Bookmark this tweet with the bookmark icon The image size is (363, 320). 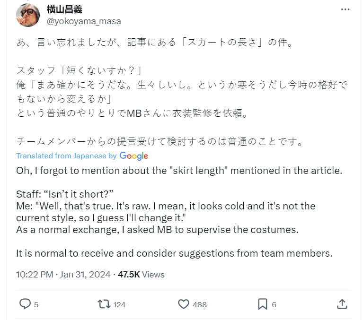coord(263,304)
